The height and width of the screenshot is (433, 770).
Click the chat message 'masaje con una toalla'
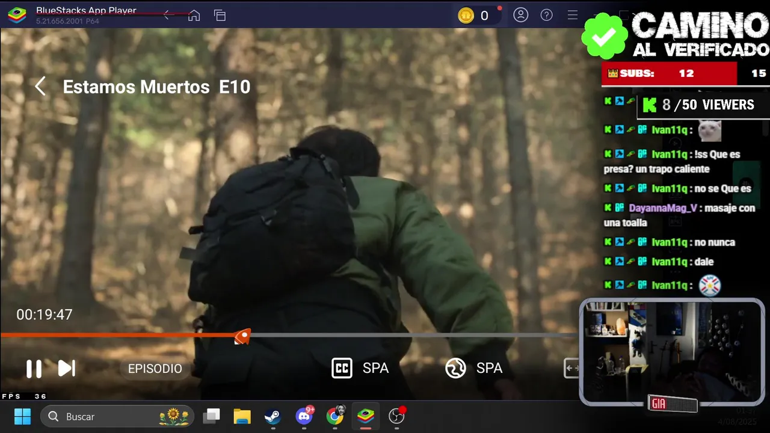tap(679, 215)
